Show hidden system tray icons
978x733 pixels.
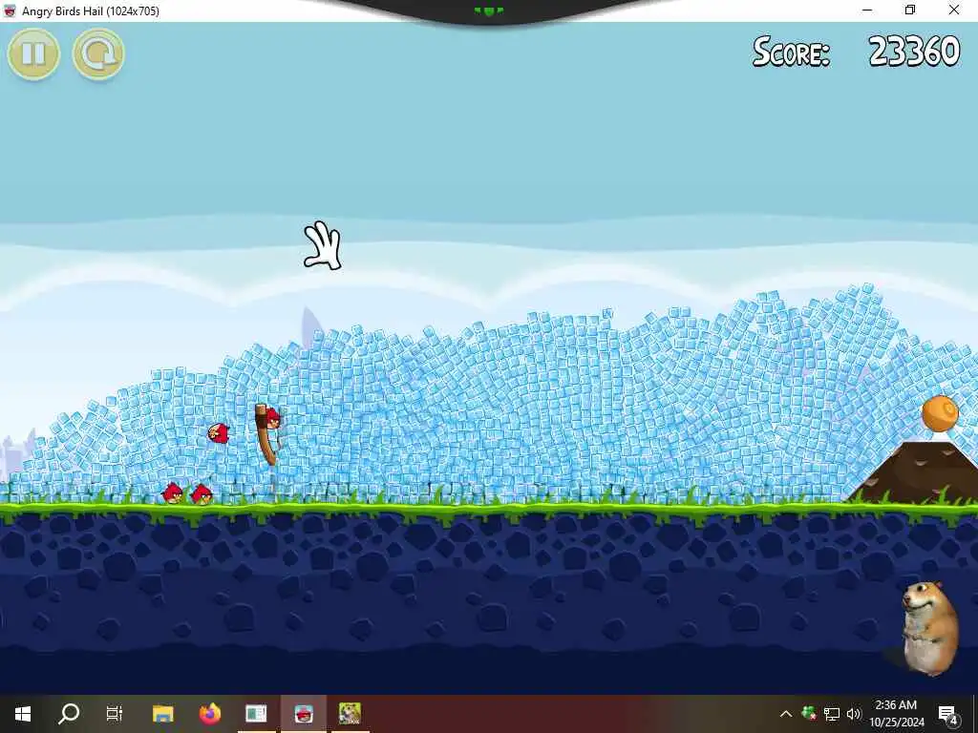[786, 714]
